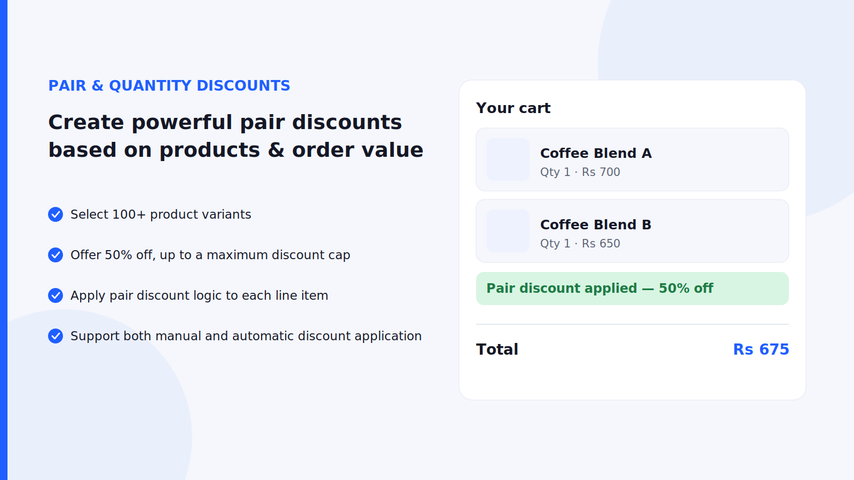854x480 pixels.
Task: Open the Coffee Blend B product name
Action: coord(596,225)
